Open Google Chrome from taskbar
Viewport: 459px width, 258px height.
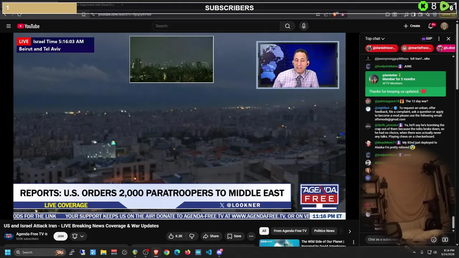tap(166, 252)
